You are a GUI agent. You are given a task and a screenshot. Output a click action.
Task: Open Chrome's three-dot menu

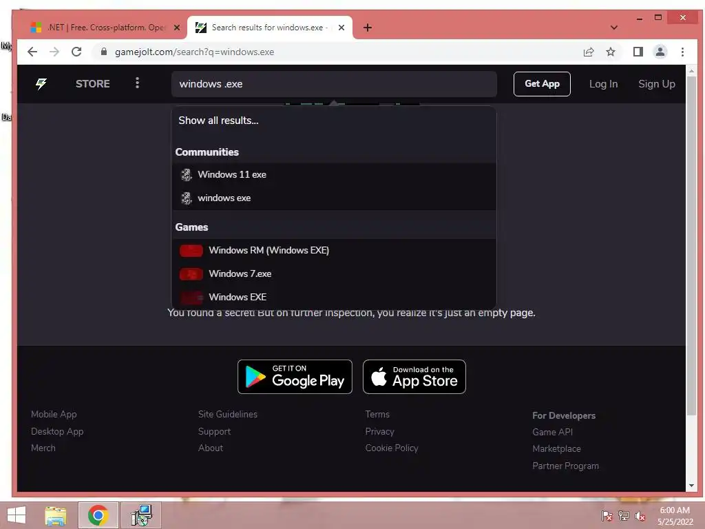click(682, 52)
